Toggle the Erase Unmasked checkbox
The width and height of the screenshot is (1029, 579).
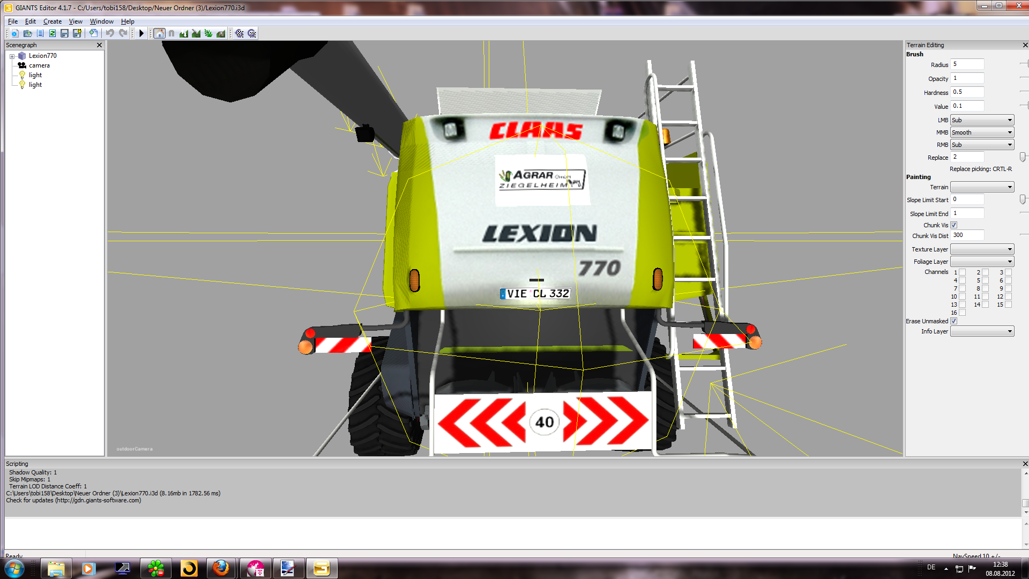[954, 321]
